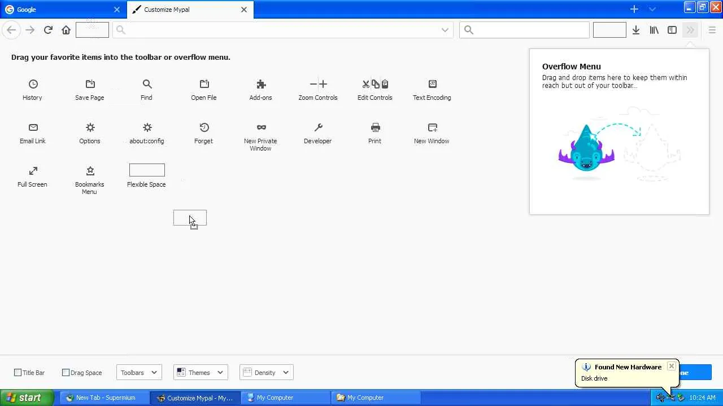Click the Downloads arrow icon
Screen dimensions: 723x406
[x=636, y=30]
